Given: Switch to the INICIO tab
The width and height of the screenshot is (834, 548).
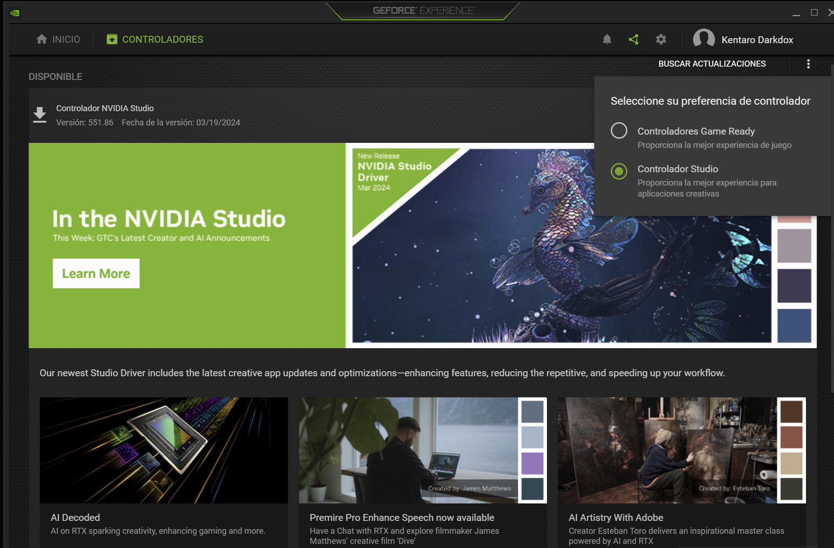Looking at the screenshot, I should 58,40.
